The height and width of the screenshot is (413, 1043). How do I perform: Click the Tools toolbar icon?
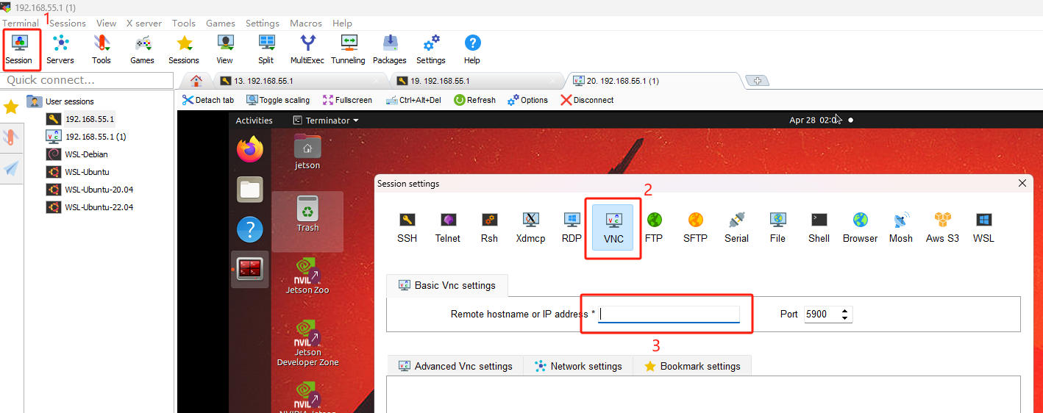pyautogui.click(x=102, y=49)
